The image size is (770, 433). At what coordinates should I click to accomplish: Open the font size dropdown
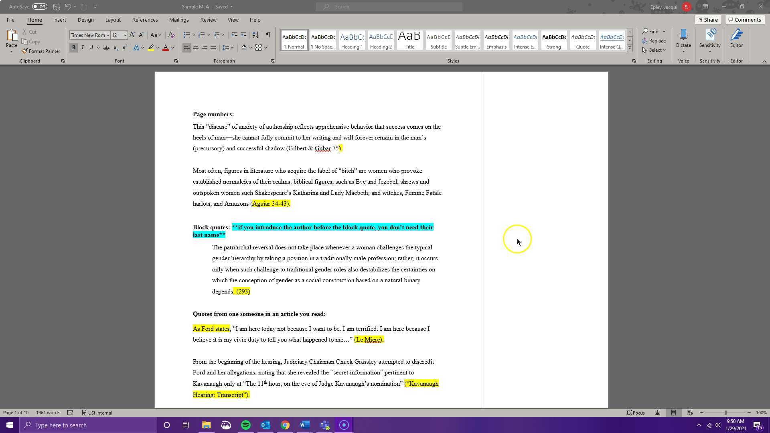125,35
